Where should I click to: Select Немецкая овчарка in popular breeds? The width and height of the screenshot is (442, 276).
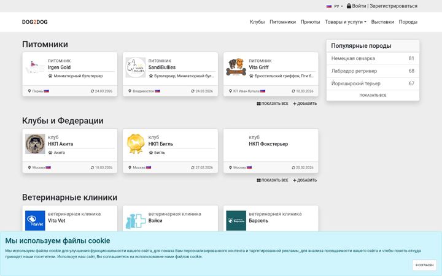[x=373, y=59]
